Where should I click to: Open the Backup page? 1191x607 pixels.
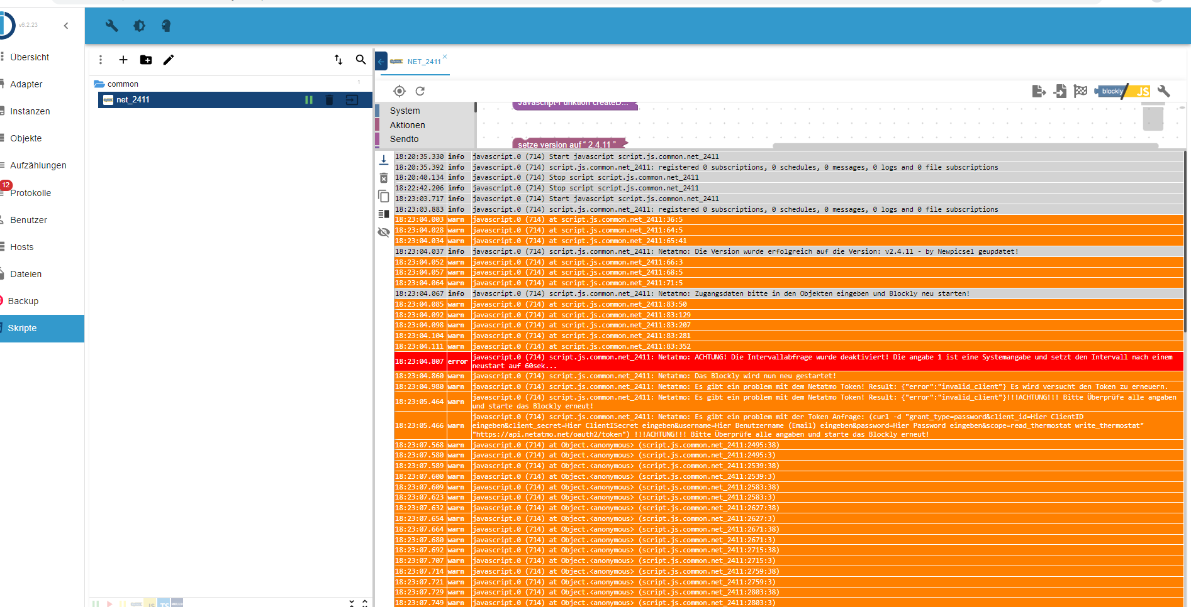point(23,301)
